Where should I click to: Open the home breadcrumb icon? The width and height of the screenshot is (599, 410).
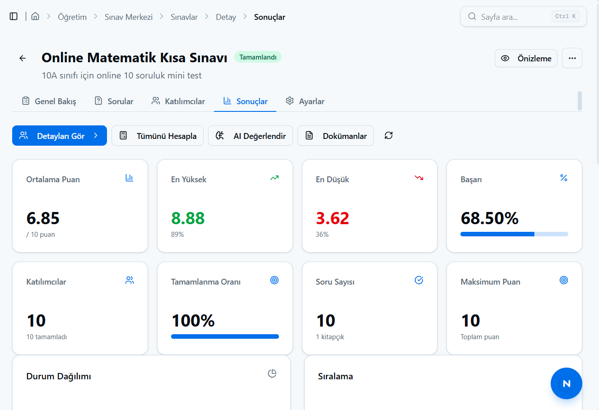(35, 17)
